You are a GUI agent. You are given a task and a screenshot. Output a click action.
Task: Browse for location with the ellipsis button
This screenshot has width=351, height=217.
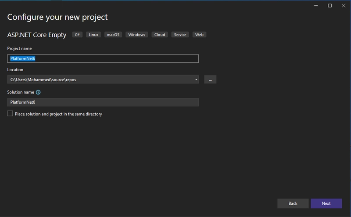tap(210, 80)
